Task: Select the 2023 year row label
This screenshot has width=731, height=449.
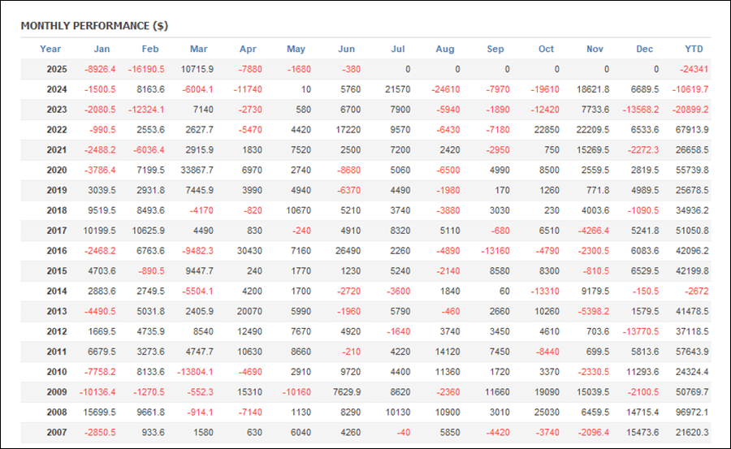Action: coord(57,110)
